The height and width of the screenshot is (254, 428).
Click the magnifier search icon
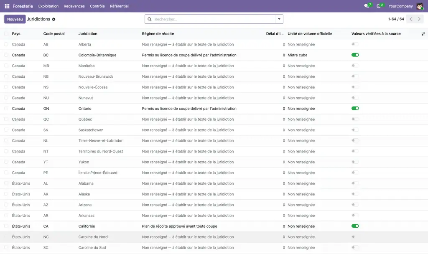(x=150, y=19)
